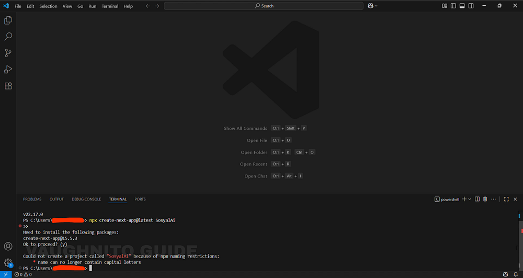The image size is (523, 278).
Task: Open the Accounts menu icon
Action: coord(8,246)
